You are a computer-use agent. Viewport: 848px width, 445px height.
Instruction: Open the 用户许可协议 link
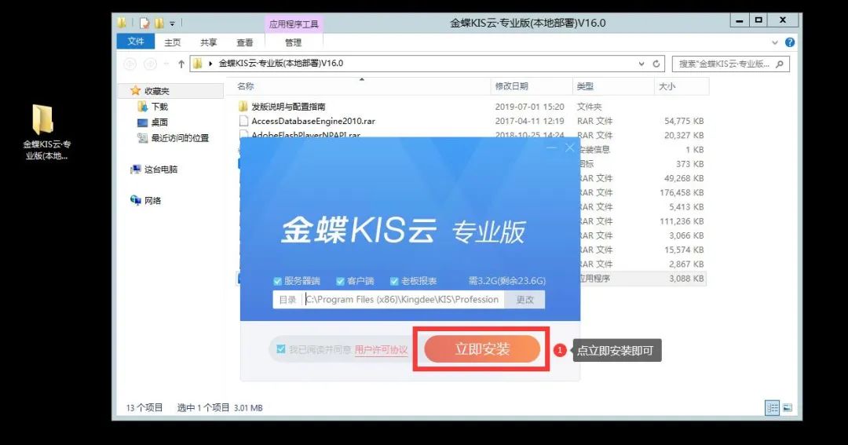click(x=382, y=350)
